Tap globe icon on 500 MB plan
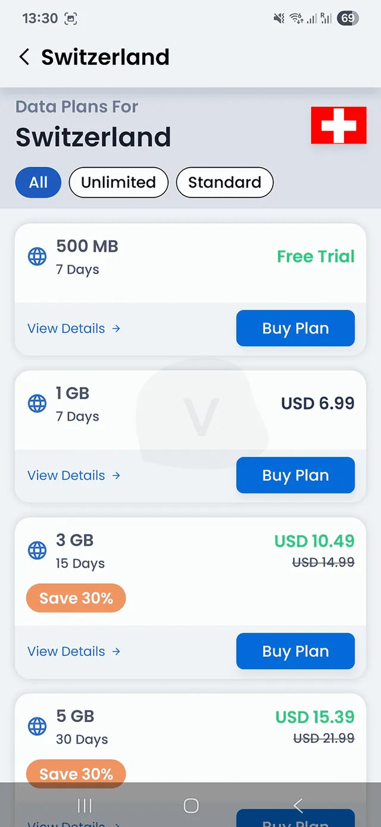381x827 pixels. [x=38, y=257]
